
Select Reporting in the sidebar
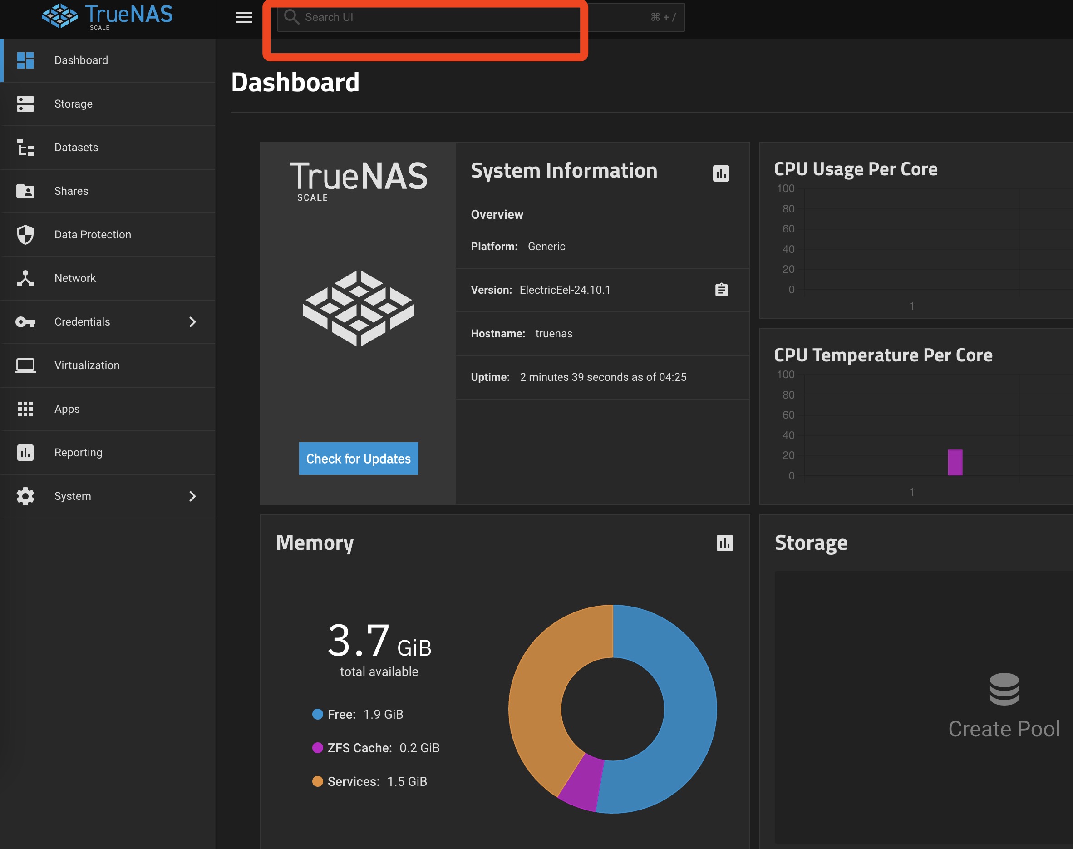(x=78, y=453)
